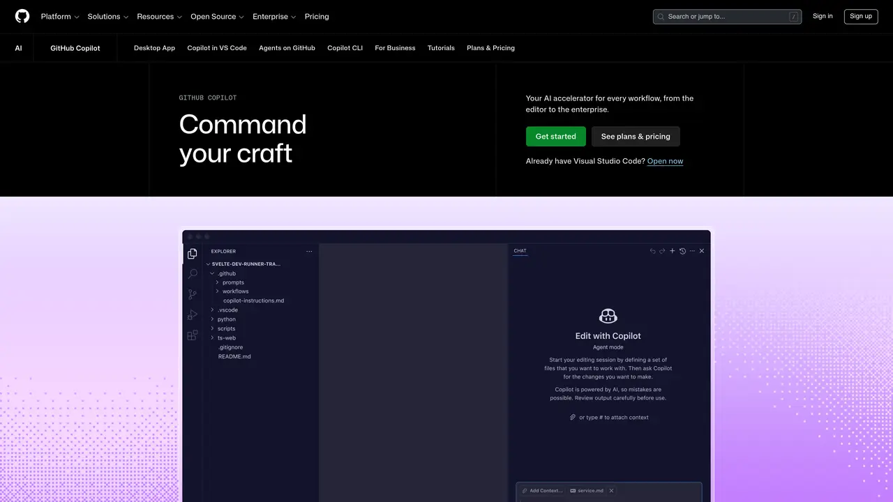Open Run and Debug icon in activity bar

click(193, 315)
